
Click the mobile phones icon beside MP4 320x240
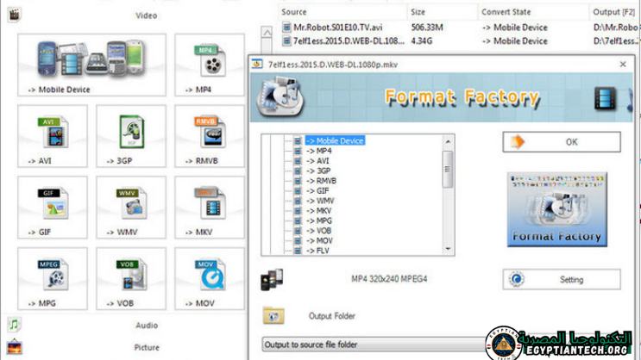pyautogui.click(x=272, y=279)
